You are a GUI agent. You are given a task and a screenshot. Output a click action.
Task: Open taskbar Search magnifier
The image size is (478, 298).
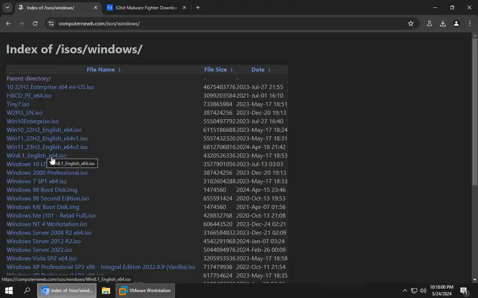27,291
